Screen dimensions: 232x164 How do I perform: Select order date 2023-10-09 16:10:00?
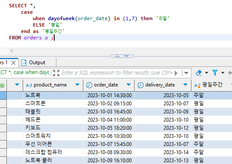pyautogui.click(x=109, y=161)
